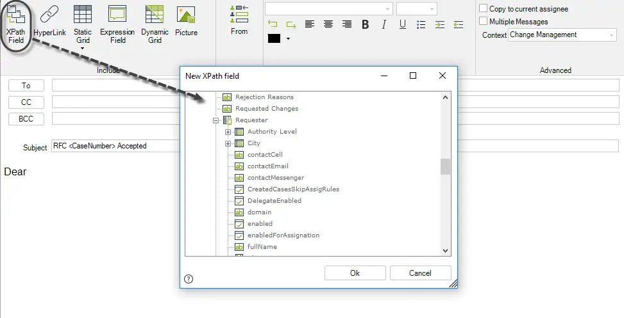Increase text indent

tap(440, 24)
